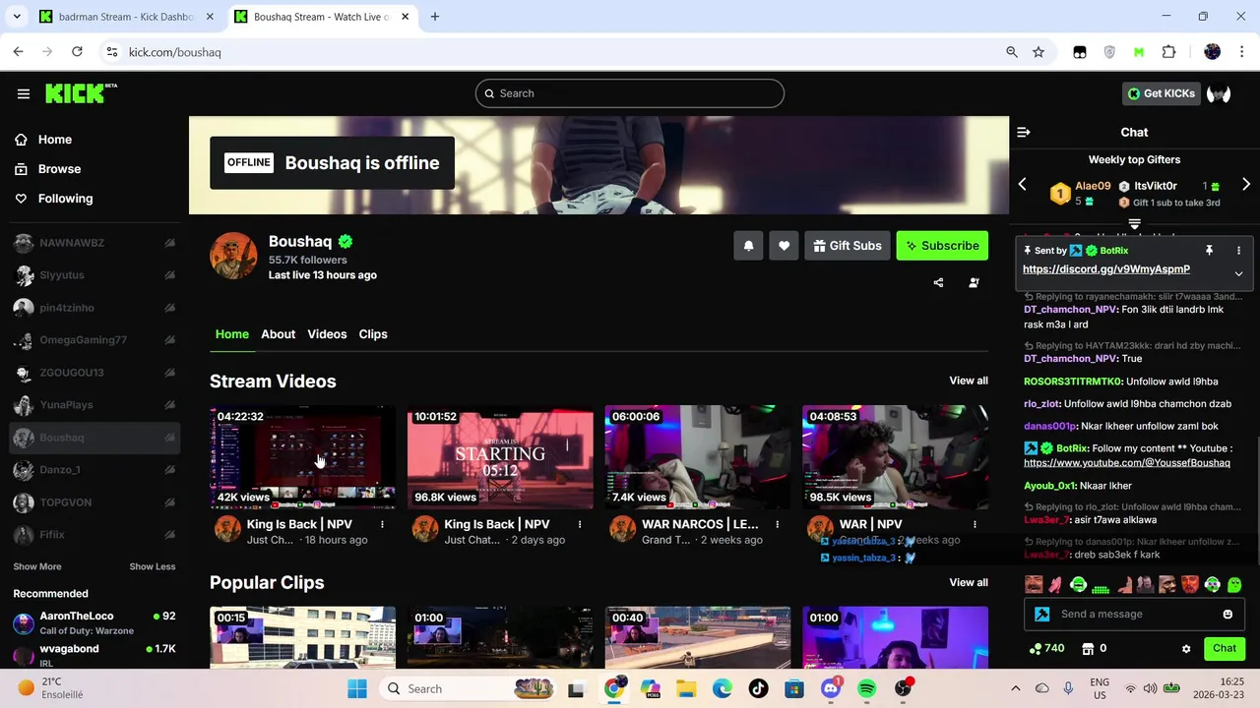
Task: Click the browser zoom magnifier icon
Action: 1012,52
